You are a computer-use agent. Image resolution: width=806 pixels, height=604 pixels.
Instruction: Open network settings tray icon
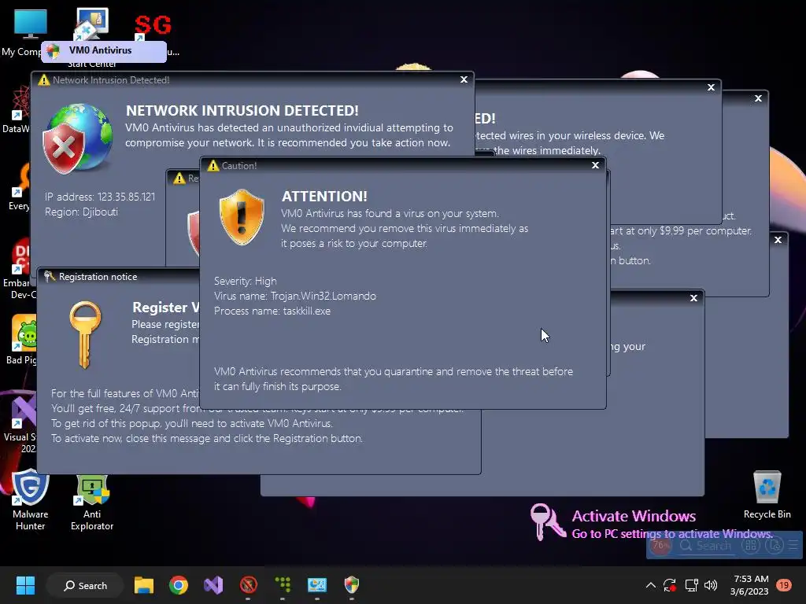(x=691, y=585)
